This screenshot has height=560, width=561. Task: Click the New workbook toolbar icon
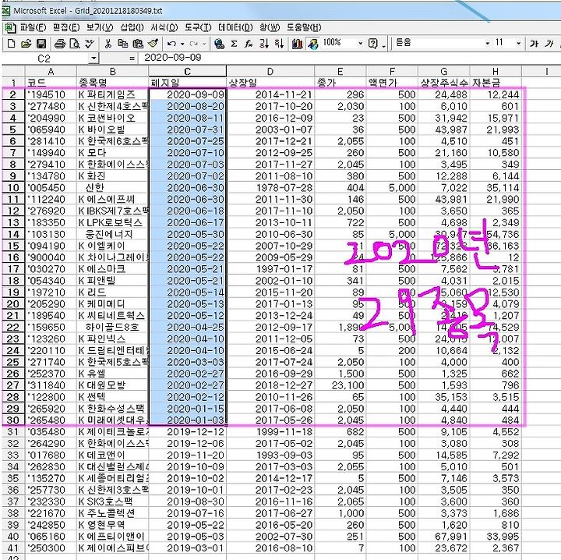point(11,44)
